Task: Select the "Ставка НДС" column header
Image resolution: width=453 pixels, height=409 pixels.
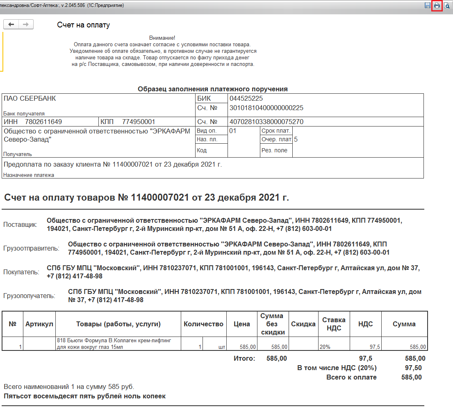Action: (x=334, y=324)
